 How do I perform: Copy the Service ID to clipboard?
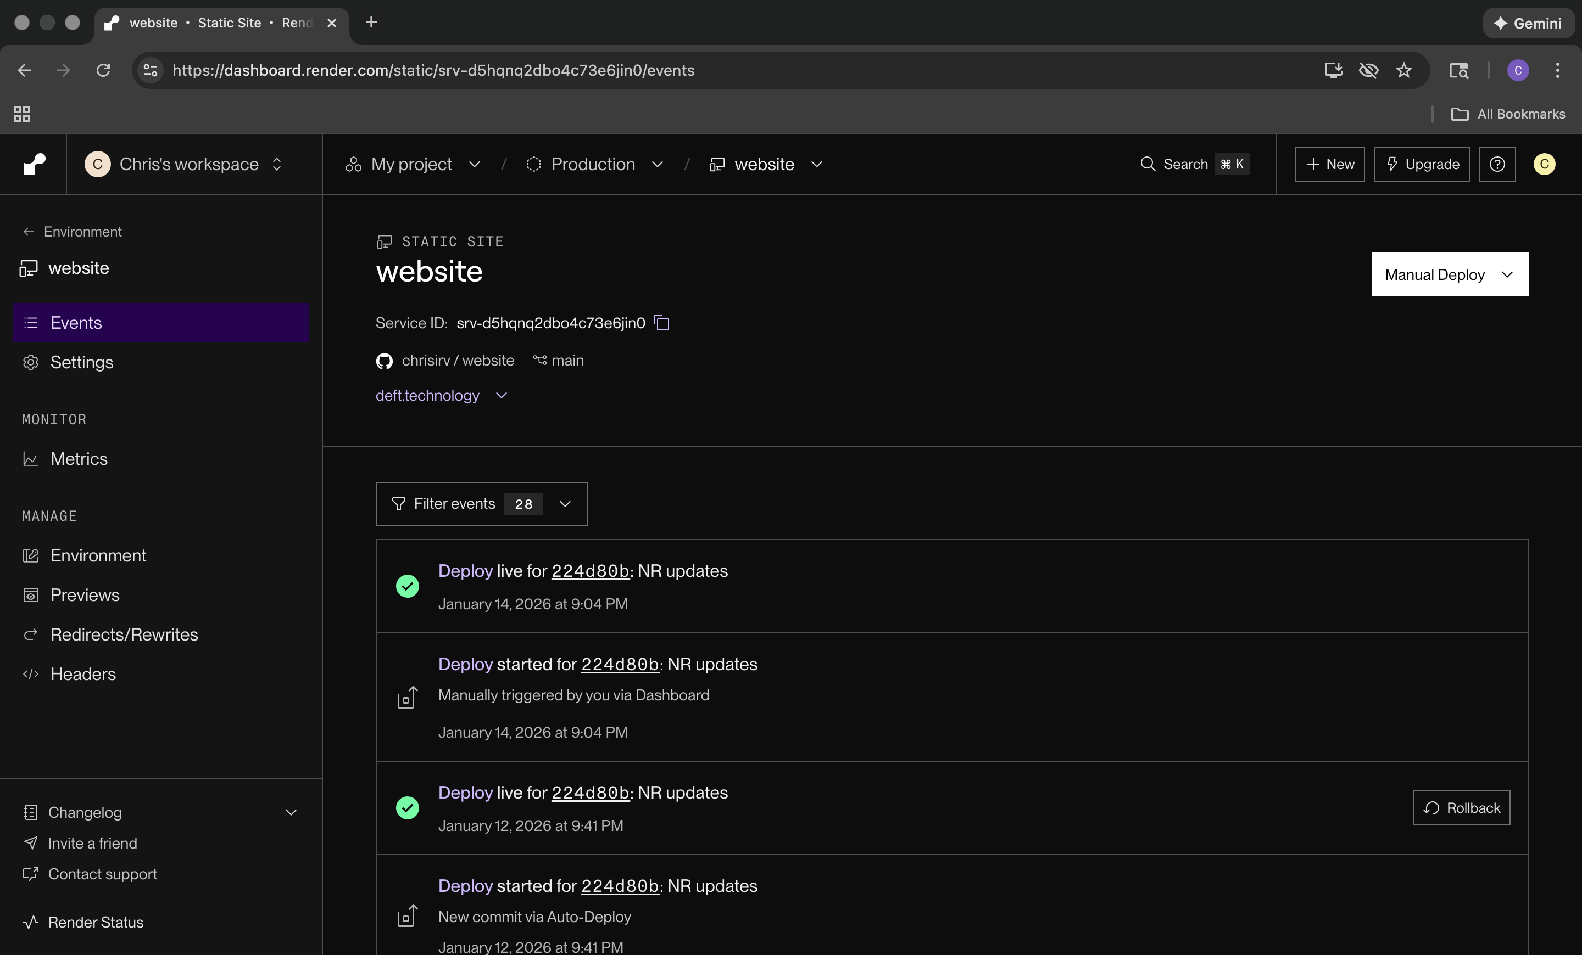click(x=661, y=323)
